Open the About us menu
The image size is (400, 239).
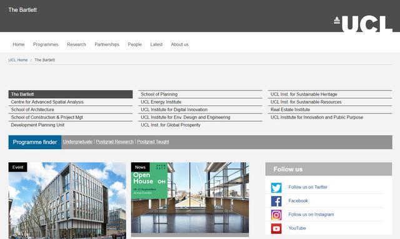(179, 44)
